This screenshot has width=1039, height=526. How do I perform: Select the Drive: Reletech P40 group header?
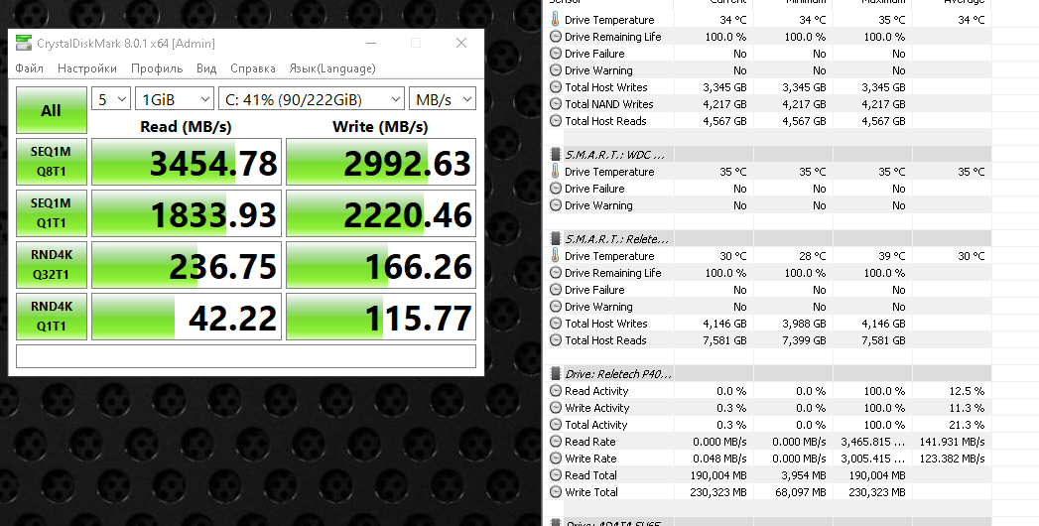(x=768, y=373)
